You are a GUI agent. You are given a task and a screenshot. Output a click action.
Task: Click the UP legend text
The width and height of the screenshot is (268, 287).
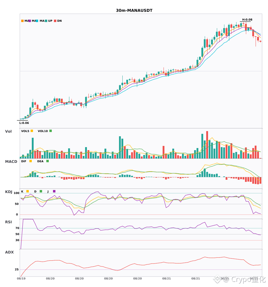click(50, 21)
